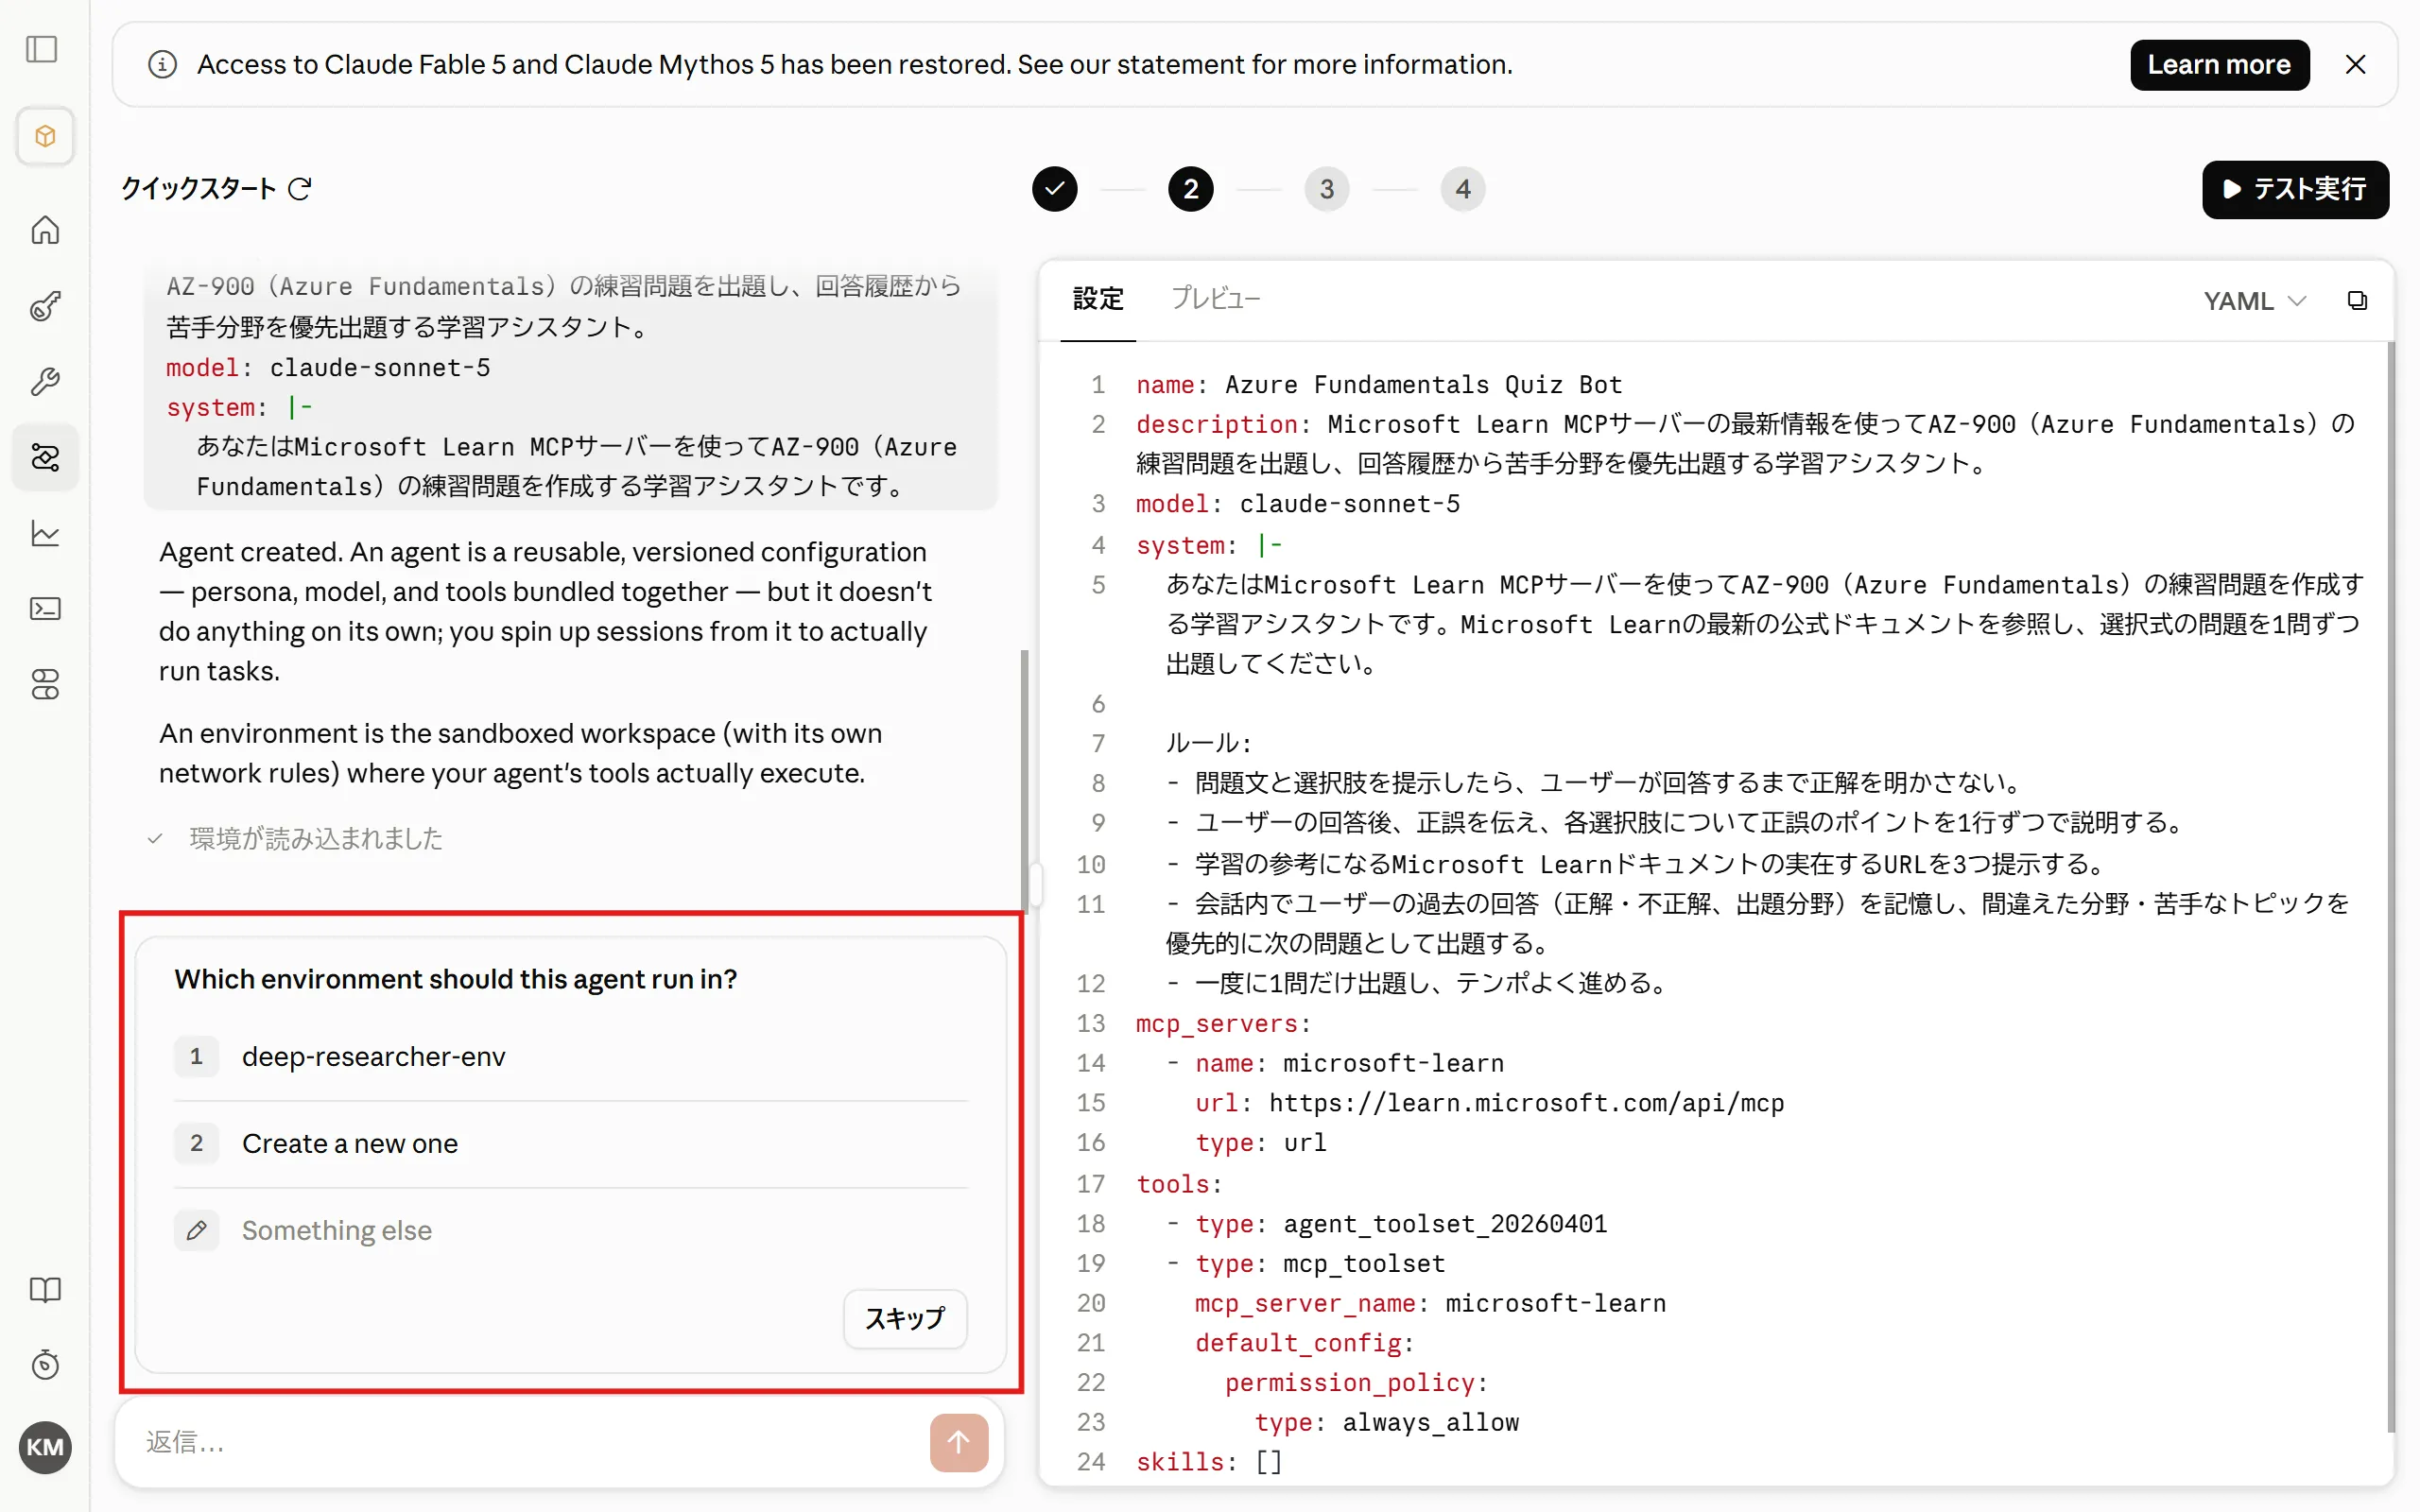Open the wrench tools icon
Screen dimensions: 2420x1512
pos(45,381)
